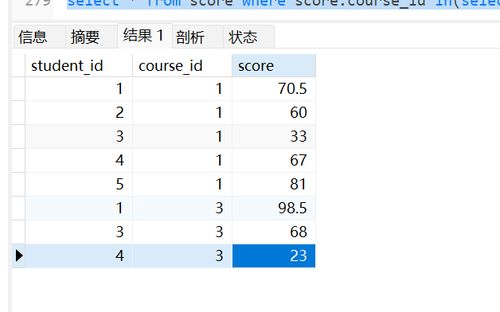Select student_id cell in the 70.5 row
This screenshot has height=312, width=500.
coord(79,88)
